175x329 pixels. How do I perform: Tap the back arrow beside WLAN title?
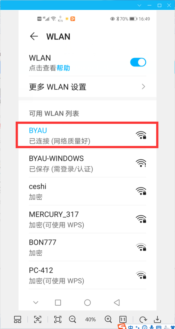[x=34, y=36]
